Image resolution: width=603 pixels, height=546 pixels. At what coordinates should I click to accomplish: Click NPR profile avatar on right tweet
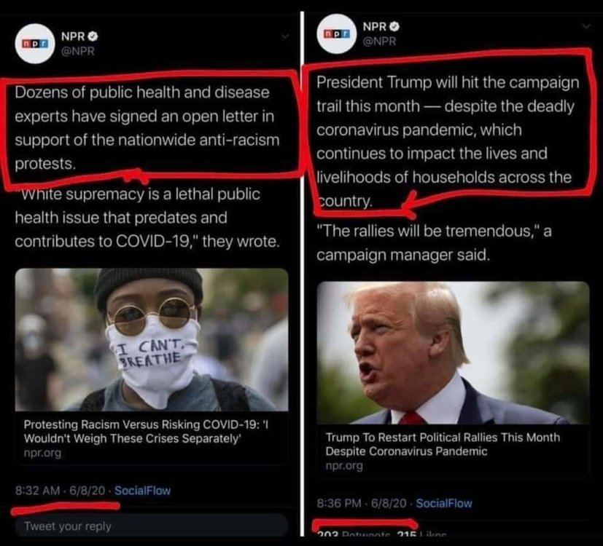336,33
